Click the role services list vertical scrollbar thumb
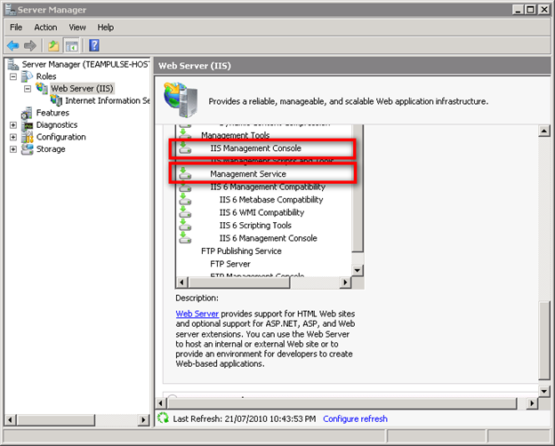This screenshot has width=555, height=446. tap(358, 187)
